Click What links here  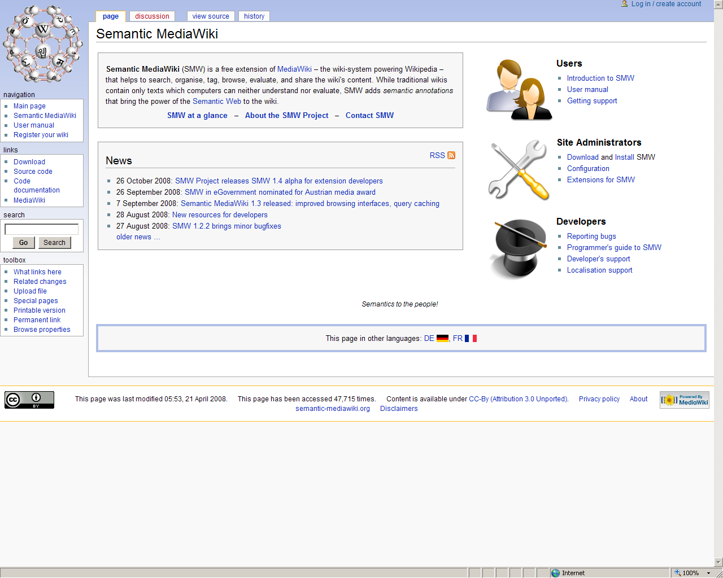[37, 272]
